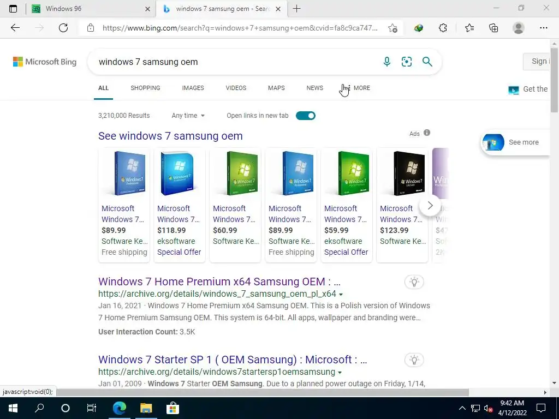Viewport: 559px width, 419px height.
Task: Click the browser address bar URL
Action: (x=240, y=28)
